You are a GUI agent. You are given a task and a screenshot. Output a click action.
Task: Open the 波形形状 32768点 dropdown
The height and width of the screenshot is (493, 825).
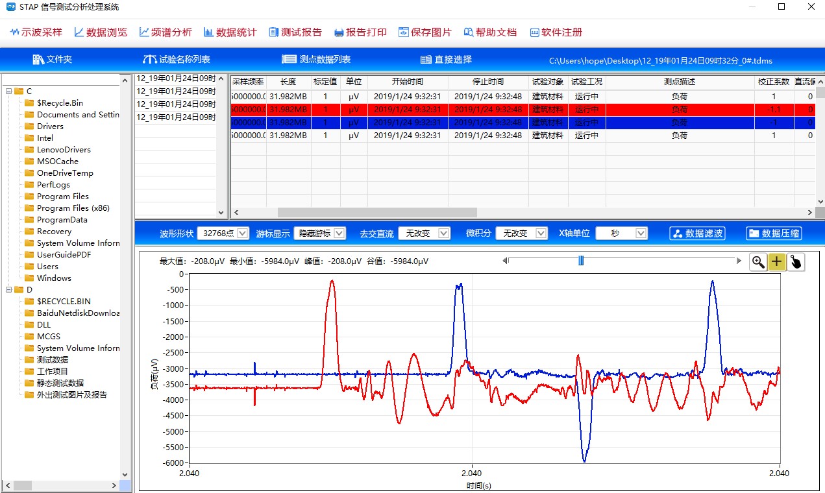[x=223, y=233]
